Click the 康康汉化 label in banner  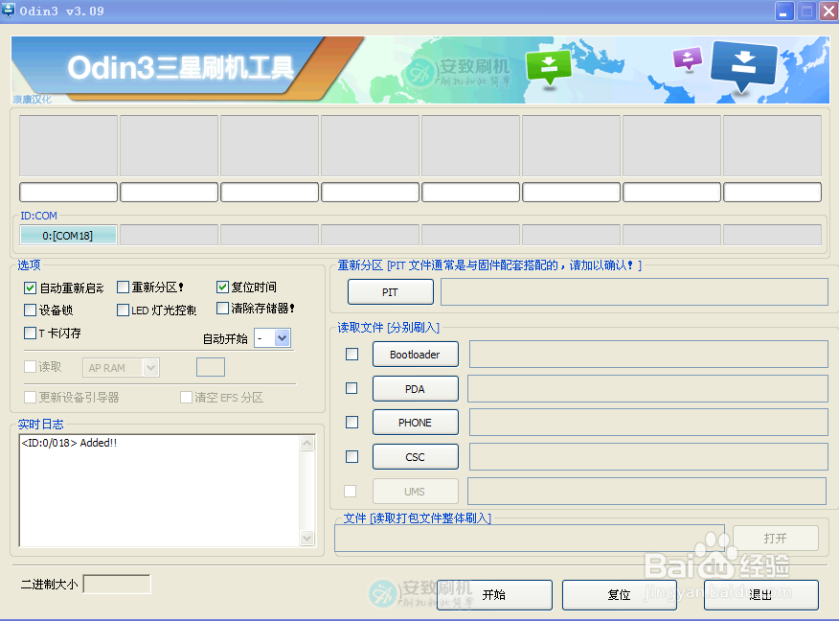pyautogui.click(x=33, y=99)
